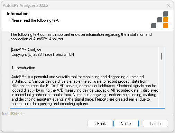This screenshot has height=133, width=175.
Task: Click the InstallShield label
Action: click(12, 114)
